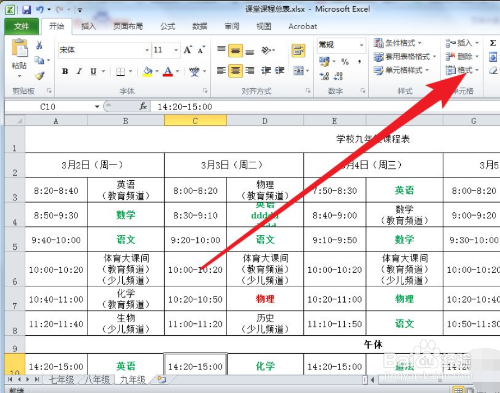This screenshot has width=500, height=393.
Task: Open the font name dropdown
Action: (147, 51)
